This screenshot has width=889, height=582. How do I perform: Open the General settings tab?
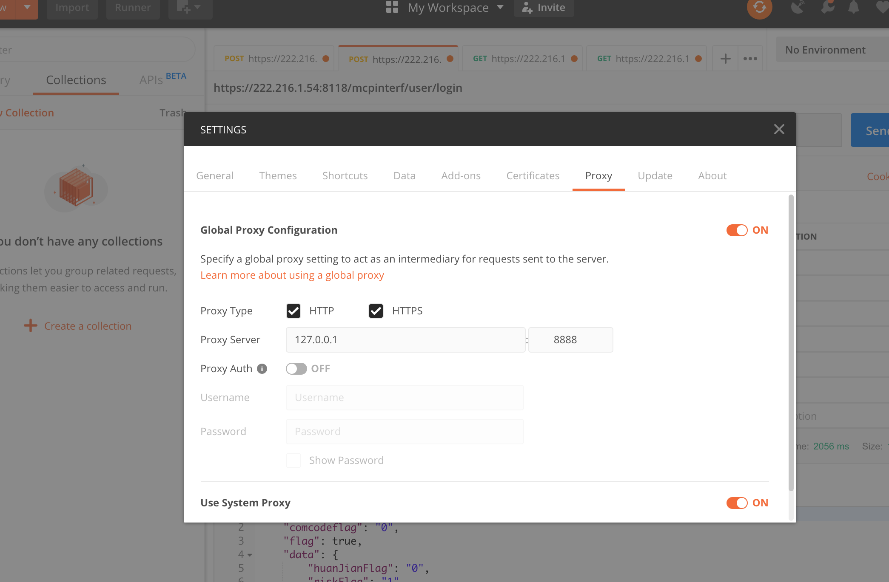(x=215, y=175)
